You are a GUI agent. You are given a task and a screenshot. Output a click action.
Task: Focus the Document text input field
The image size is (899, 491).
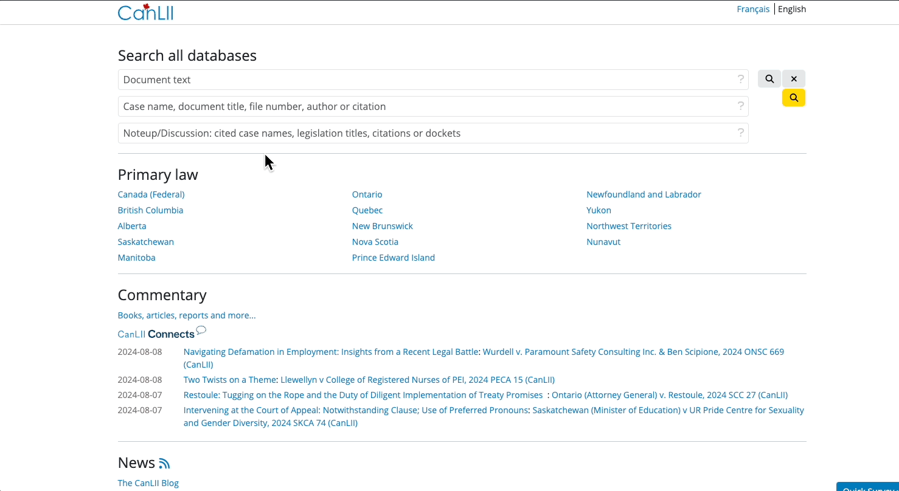(433, 80)
